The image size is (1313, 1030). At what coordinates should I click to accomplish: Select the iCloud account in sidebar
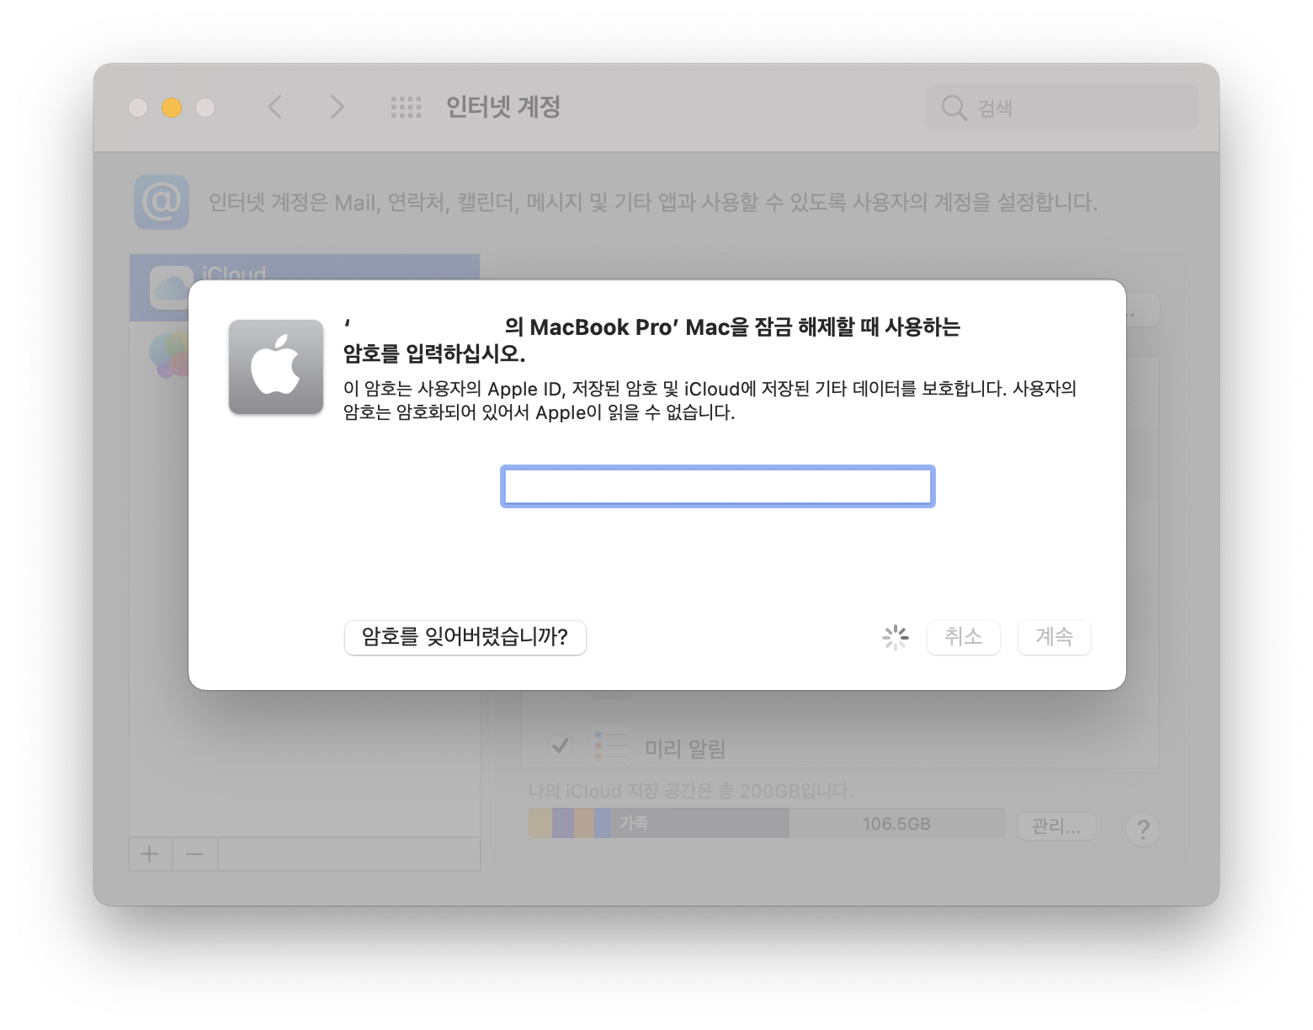pos(305,287)
